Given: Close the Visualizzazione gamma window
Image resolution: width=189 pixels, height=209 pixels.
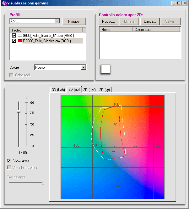Looking at the screenshot, I should (185, 3).
